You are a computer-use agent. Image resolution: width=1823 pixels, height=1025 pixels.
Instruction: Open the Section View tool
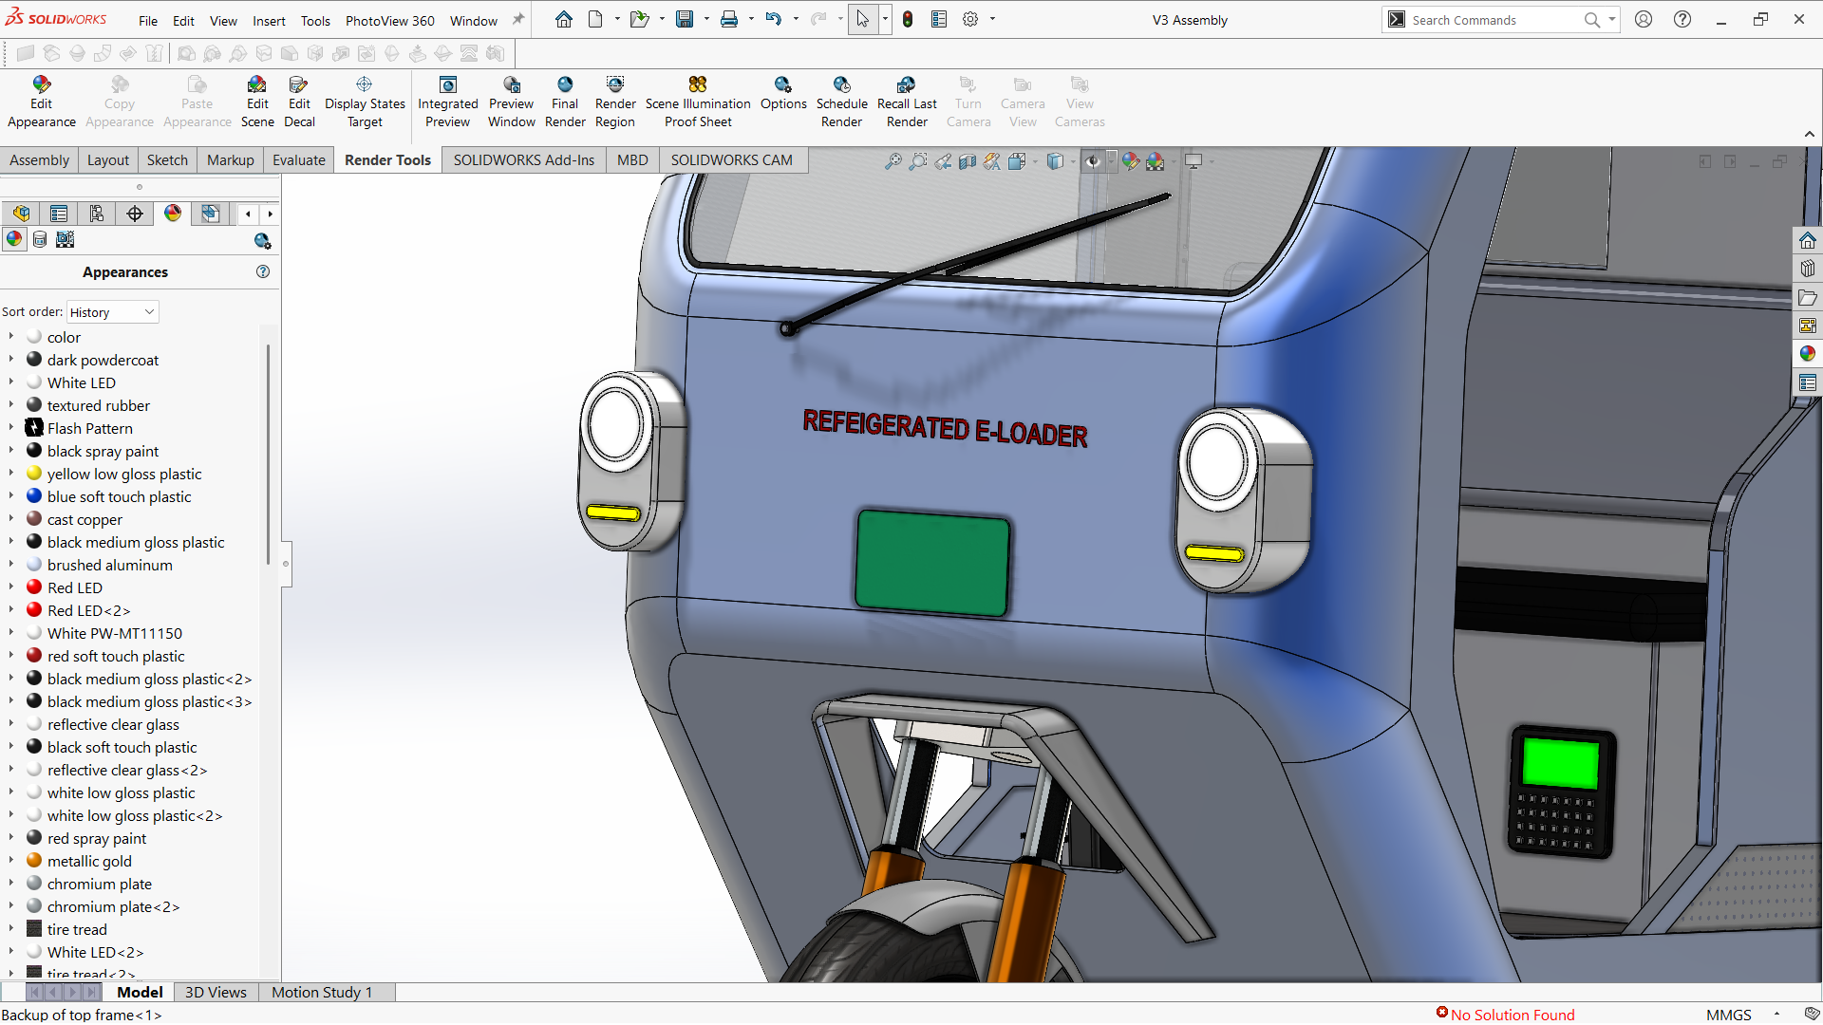coord(967,161)
